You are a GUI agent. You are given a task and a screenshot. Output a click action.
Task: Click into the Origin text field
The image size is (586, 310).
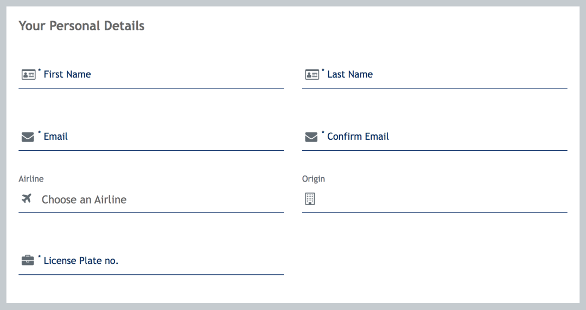pyautogui.click(x=435, y=199)
